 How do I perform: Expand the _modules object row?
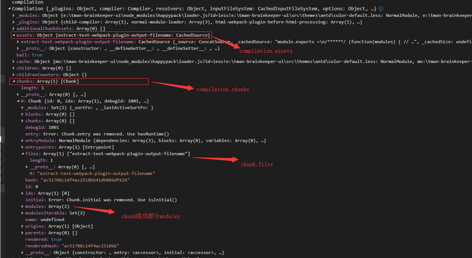pyautogui.click(x=14, y=15)
